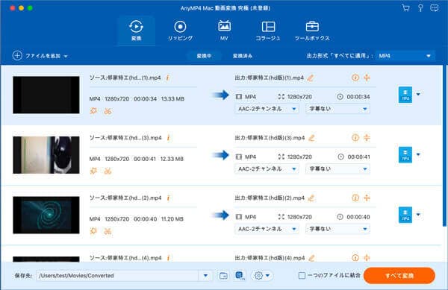Show source info for (3).mp4
The height and width of the screenshot is (290, 448).
click(168, 138)
